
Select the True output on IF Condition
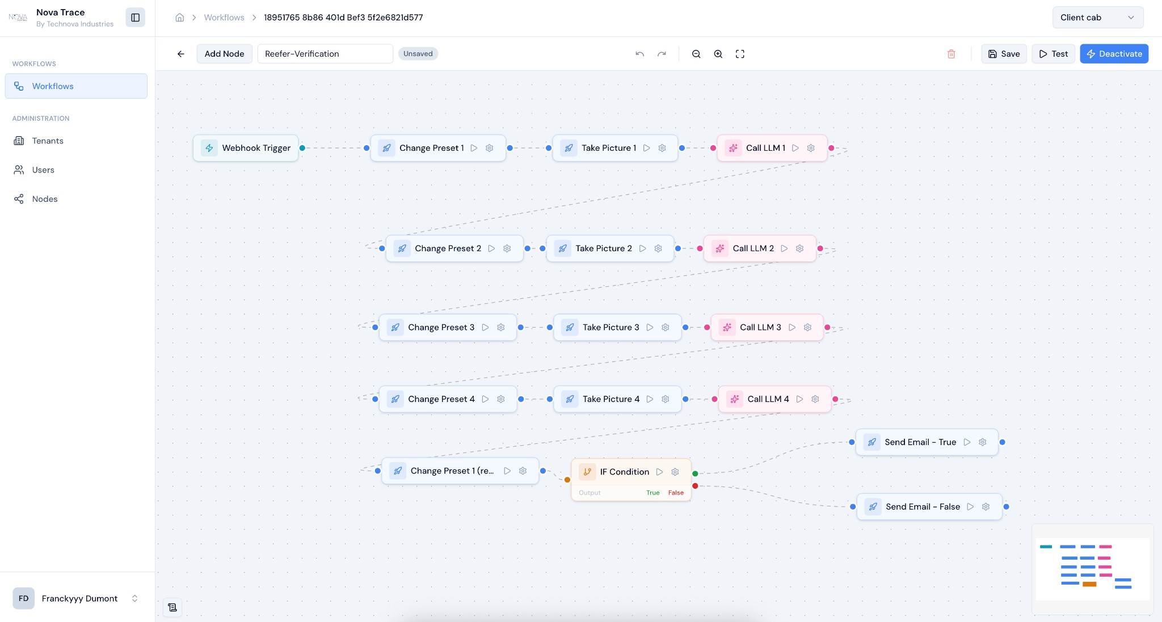pos(652,492)
